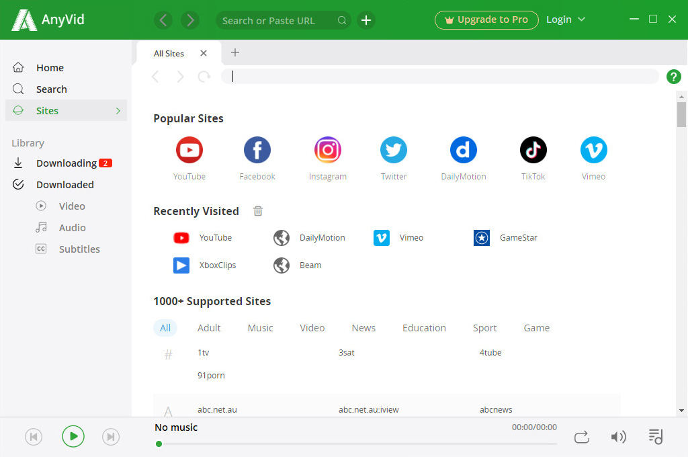Open Instagram from Popular Sites
This screenshot has width=688, height=457.
pos(328,150)
